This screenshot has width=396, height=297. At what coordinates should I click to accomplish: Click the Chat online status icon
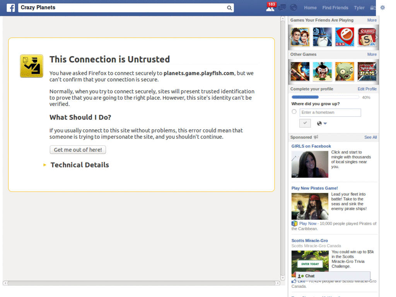point(300,276)
